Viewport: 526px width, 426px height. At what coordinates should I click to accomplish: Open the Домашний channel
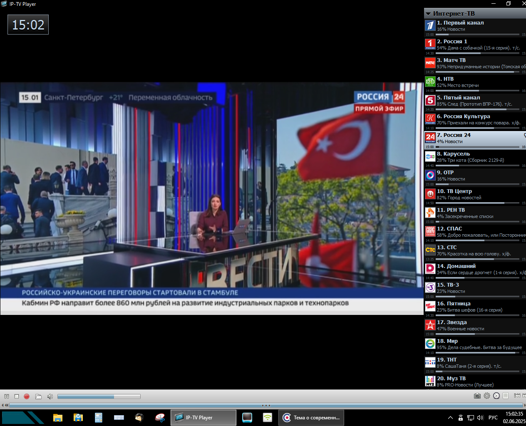click(x=475, y=271)
